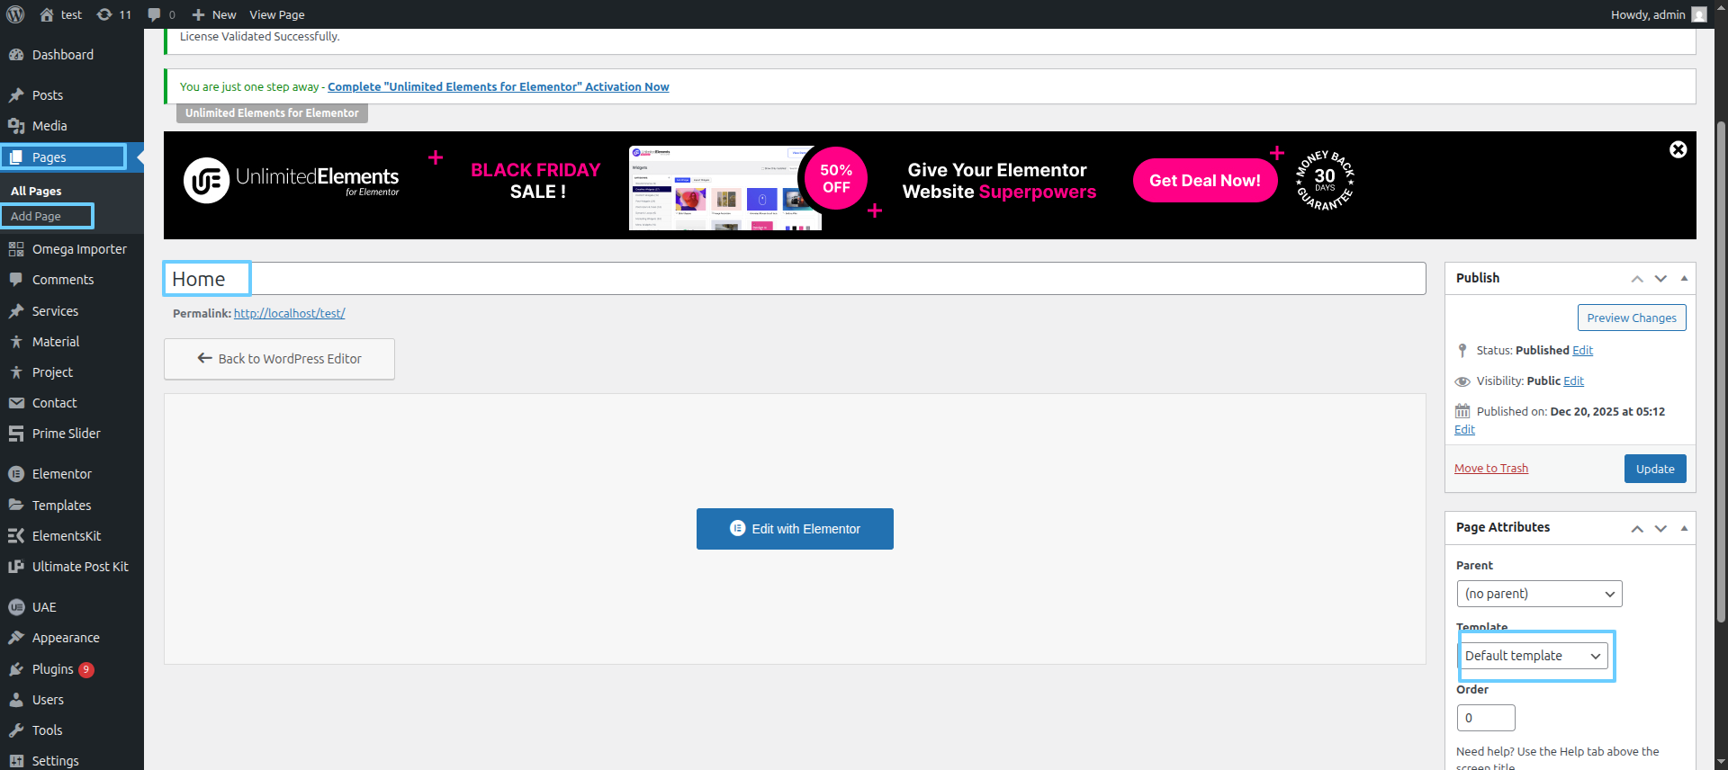This screenshot has width=1728, height=770.
Task: Select Add Page submenu item
Action: (36, 217)
